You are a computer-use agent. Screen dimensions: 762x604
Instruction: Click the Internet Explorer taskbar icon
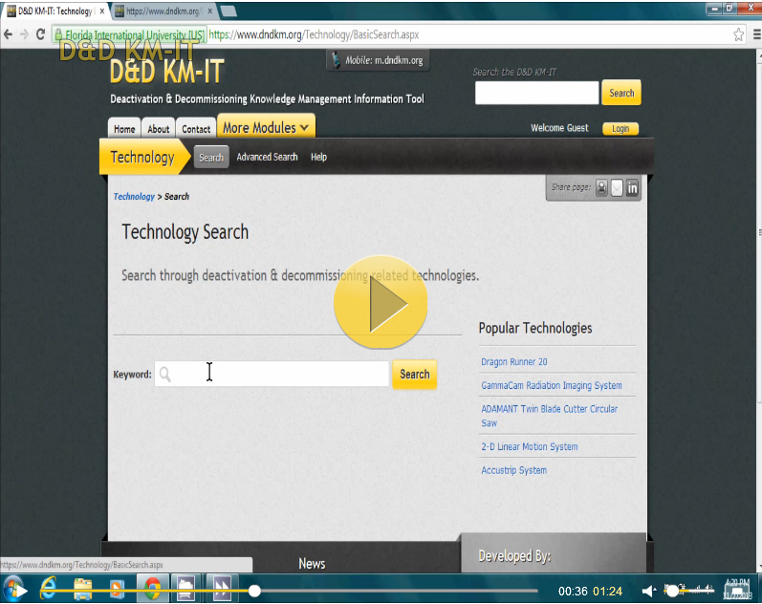[x=49, y=588]
